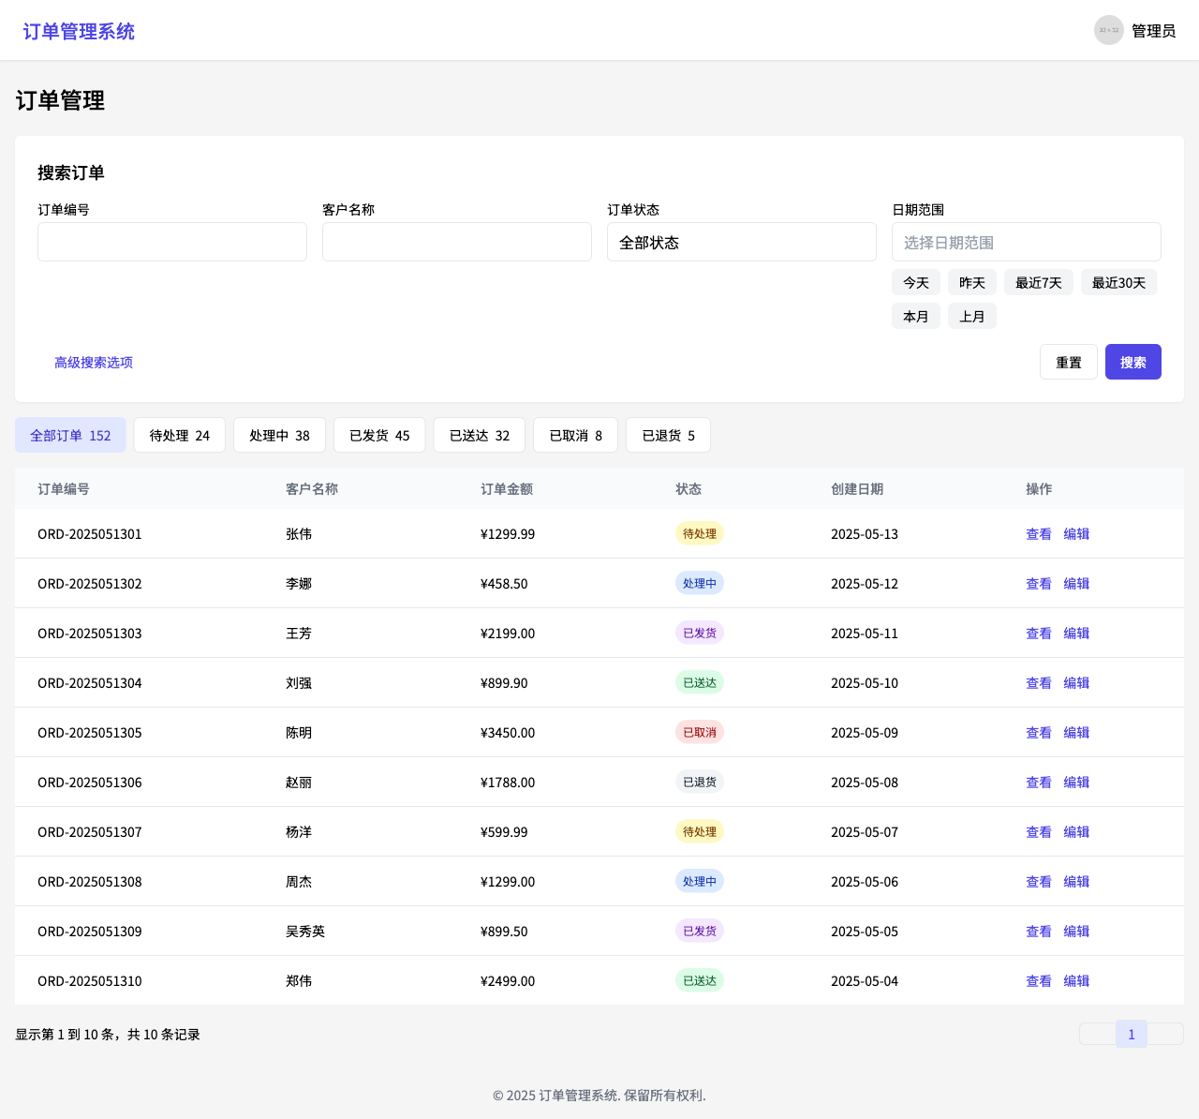Open the 订单状态 dropdown

[741, 242]
